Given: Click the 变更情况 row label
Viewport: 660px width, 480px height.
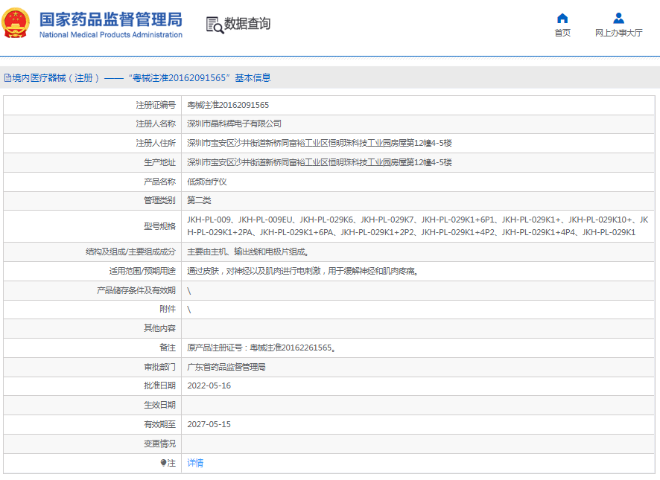Looking at the screenshot, I should coord(159,444).
